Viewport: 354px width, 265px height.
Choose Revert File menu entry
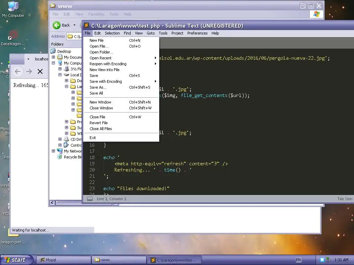tap(121, 123)
